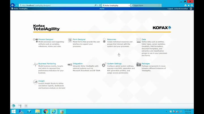Open the Data stack icon

click(139, 40)
